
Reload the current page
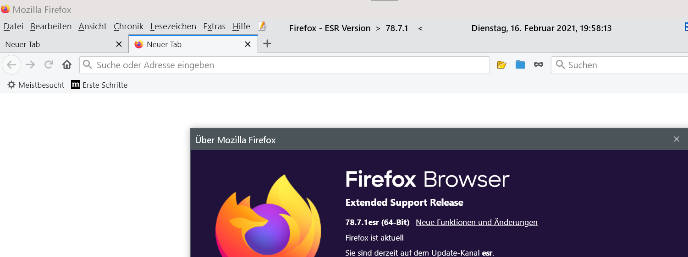point(49,65)
